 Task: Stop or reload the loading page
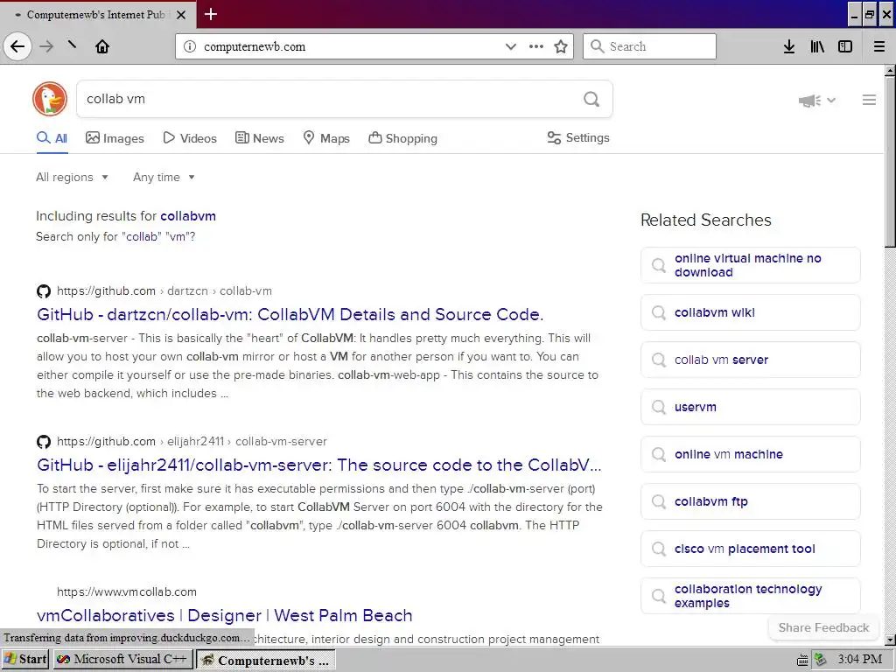pos(73,45)
